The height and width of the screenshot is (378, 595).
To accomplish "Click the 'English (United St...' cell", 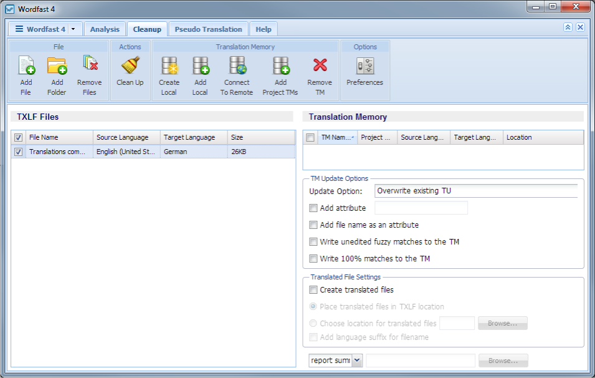I will pyautogui.click(x=126, y=152).
